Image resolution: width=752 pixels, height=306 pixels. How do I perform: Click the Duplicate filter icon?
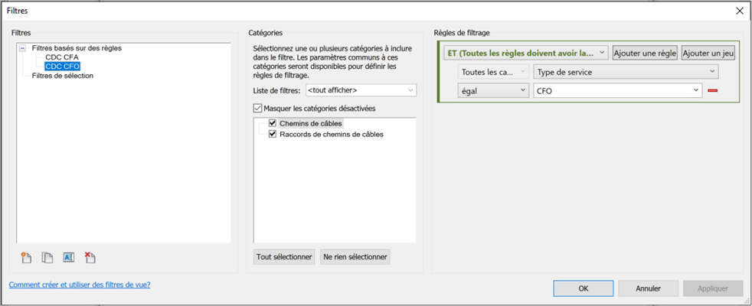tap(47, 258)
